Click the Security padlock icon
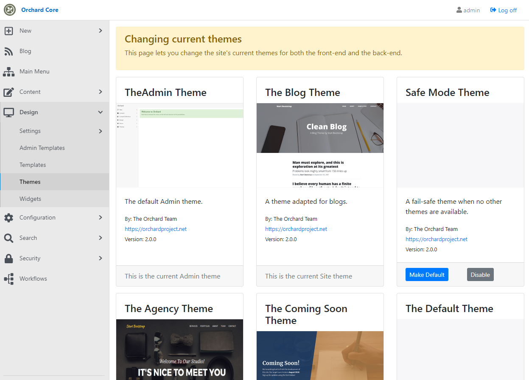This screenshot has height=380, width=529. coord(9,258)
